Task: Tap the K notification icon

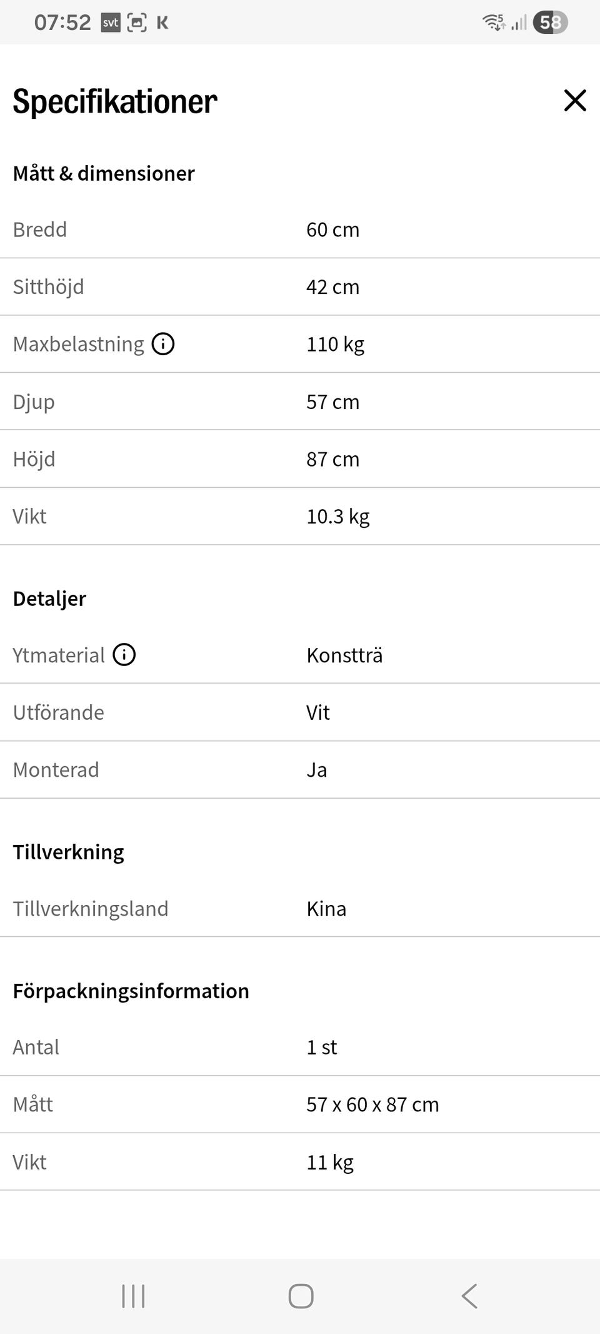Action: pos(162,23)
